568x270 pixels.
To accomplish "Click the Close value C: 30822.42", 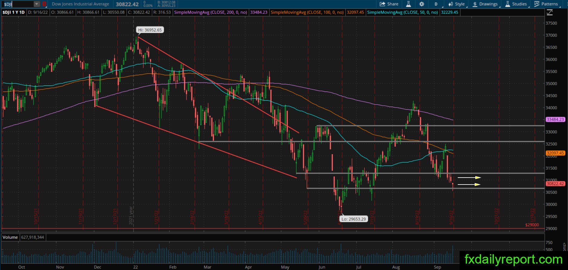I will click(139, 12).
